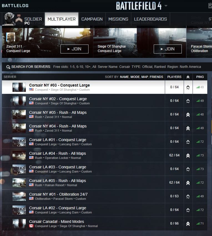Go to the Leaderboards tab
Screen dimensions: 212x236
point(150,19)
